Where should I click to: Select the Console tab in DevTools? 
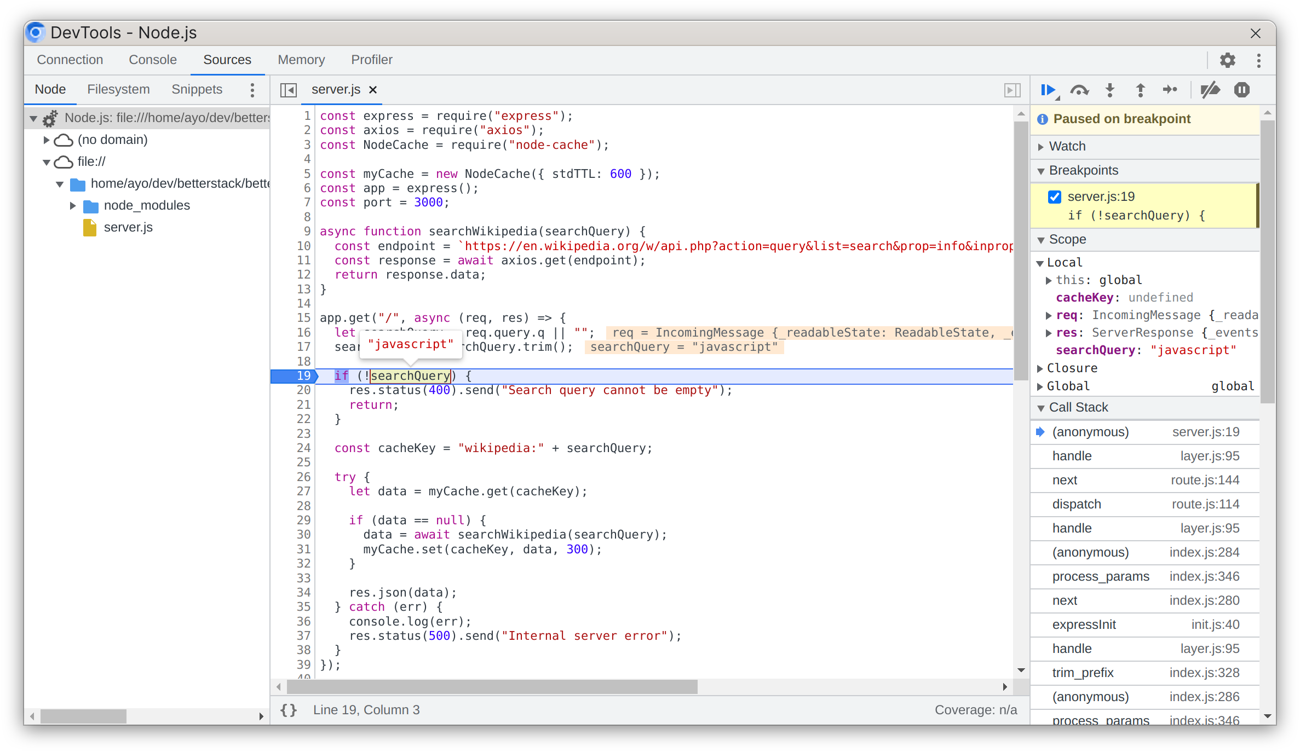(153, 59)
